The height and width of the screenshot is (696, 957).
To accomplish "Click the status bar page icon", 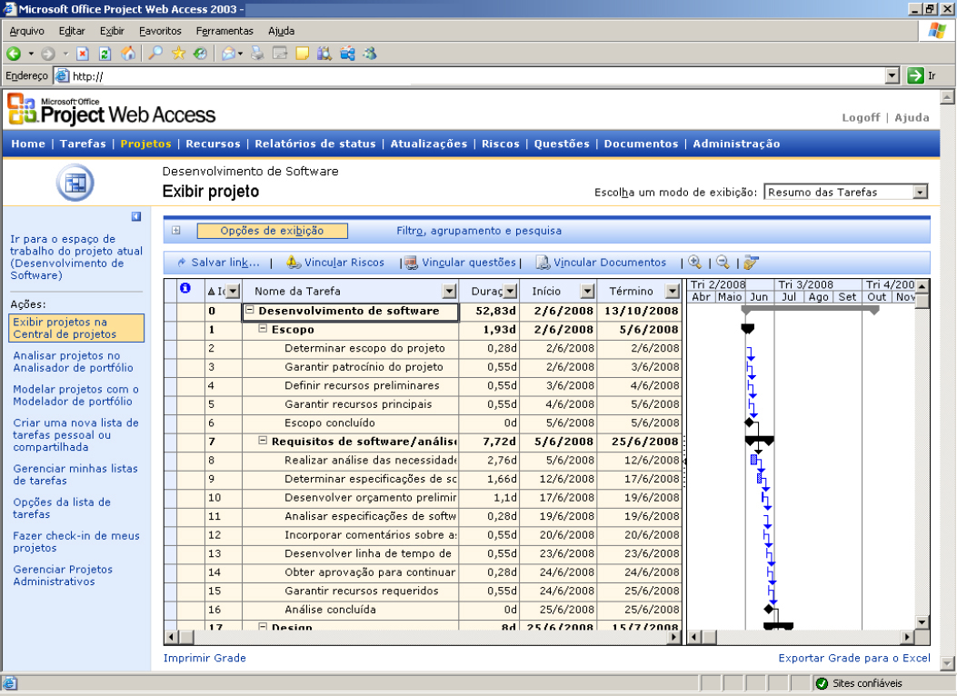I will pos(10,683).
